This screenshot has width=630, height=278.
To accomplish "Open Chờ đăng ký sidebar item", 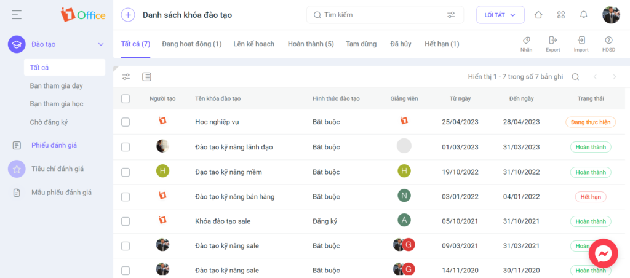I will tap(49, 122).
